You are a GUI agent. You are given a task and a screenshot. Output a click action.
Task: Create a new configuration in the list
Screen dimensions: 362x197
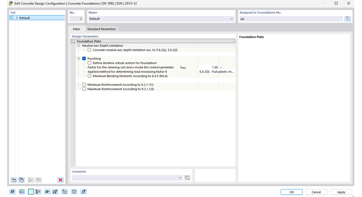14,180
